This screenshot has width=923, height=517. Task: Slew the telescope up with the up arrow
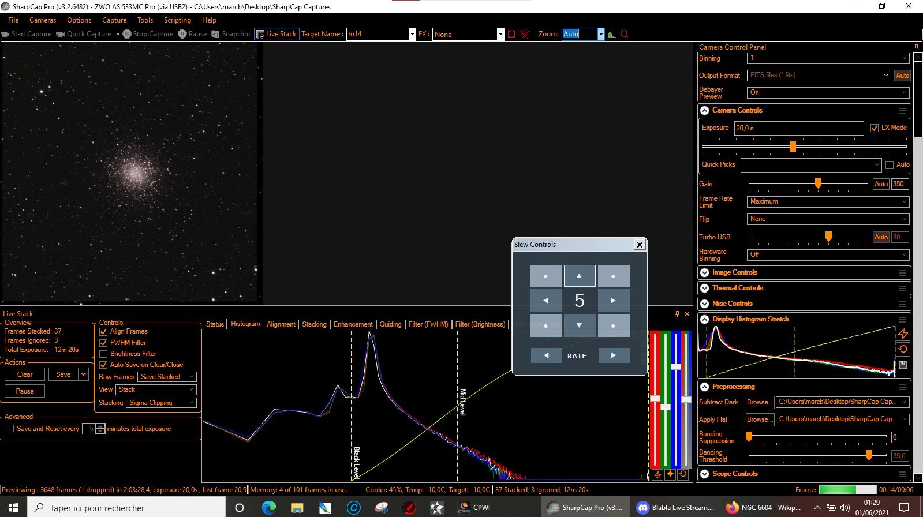[x=579, y=276]
